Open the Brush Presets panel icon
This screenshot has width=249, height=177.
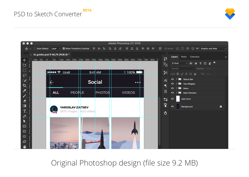[x=165, y=105]
